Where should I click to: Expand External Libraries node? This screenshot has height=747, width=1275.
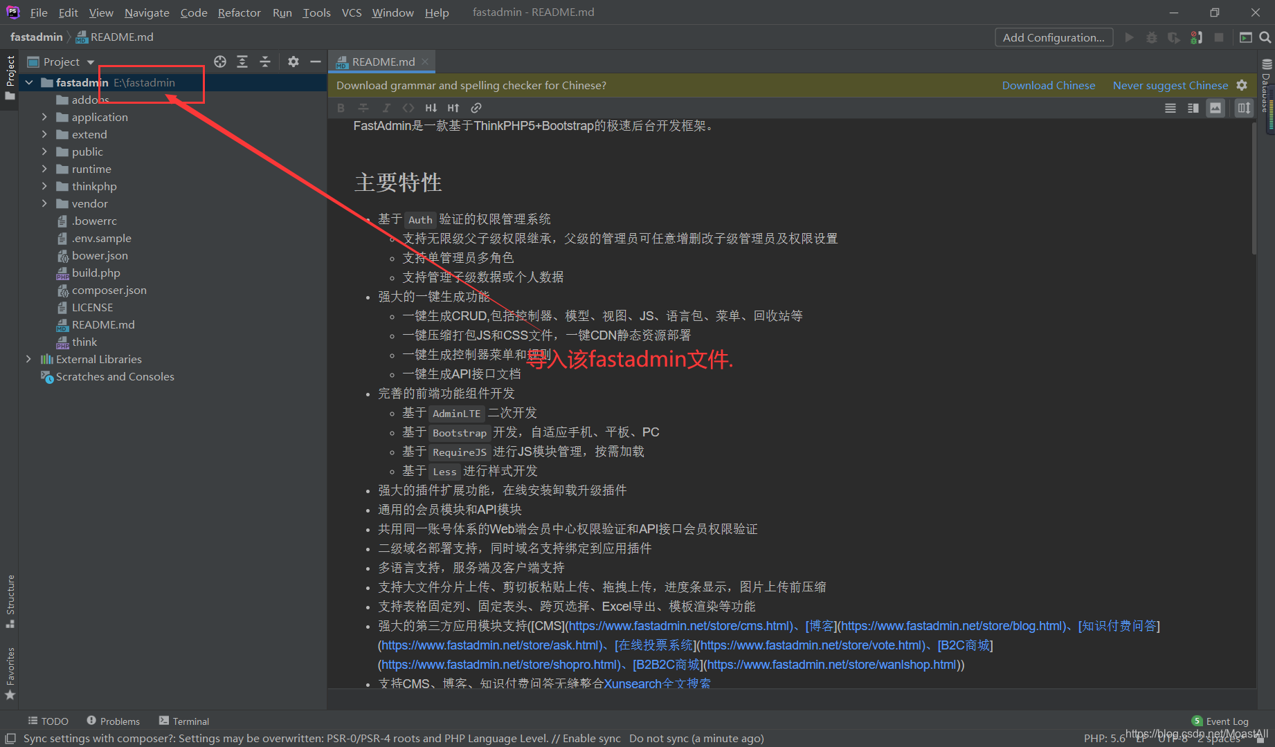pos(28,359)
